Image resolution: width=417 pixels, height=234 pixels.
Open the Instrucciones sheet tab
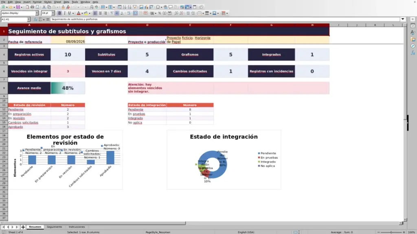coord(77,227)
